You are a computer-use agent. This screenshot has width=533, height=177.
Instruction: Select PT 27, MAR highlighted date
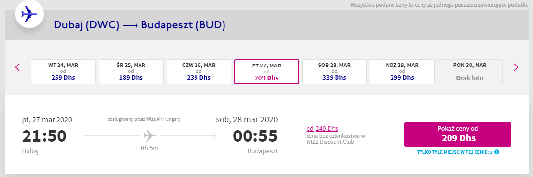pyautogui.click(x=266, y=71)
